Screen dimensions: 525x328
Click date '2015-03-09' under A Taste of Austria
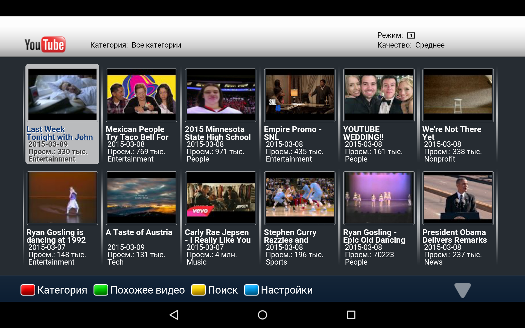(x=126, y=247)
